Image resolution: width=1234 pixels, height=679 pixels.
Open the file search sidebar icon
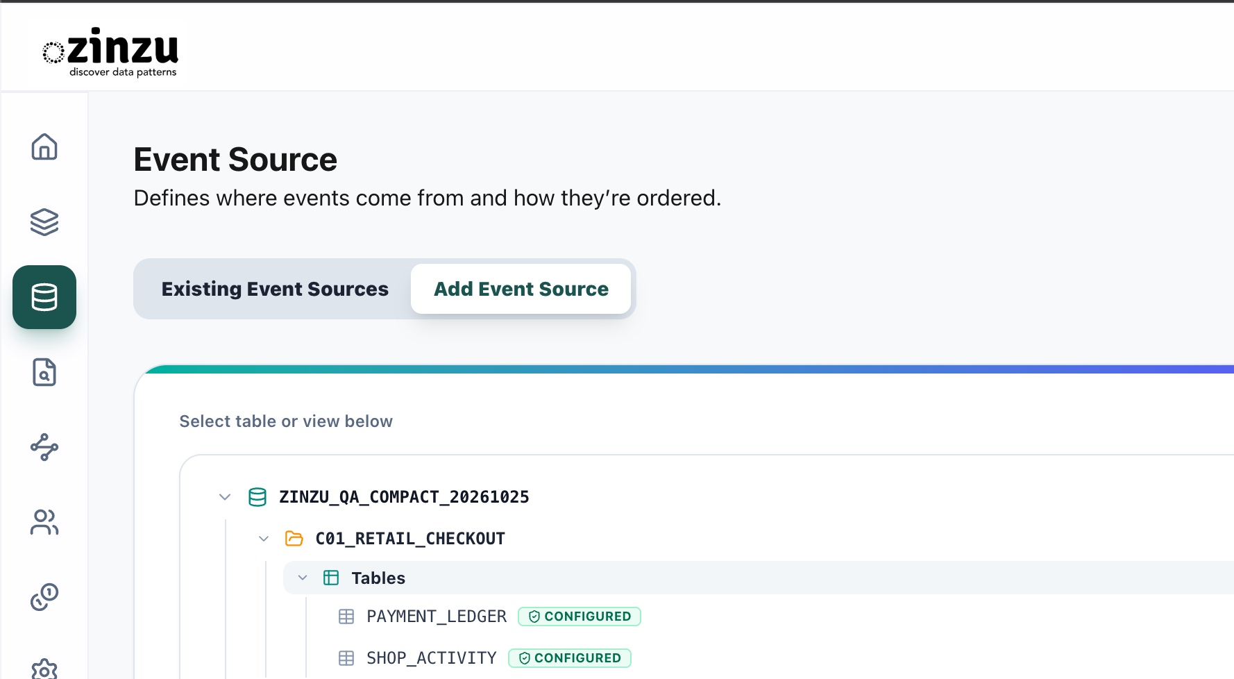(x=44, y=372)
